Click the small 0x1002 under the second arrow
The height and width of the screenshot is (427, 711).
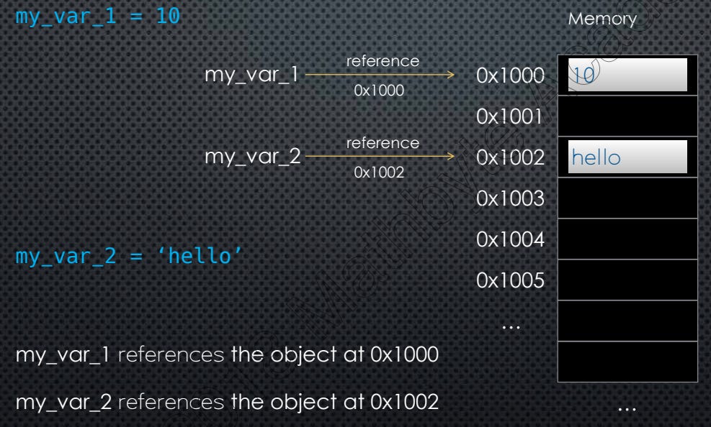pyautogui.click(x=379, y=173)
